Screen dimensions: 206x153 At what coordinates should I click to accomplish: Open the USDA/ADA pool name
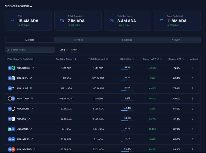click(x=23, y=129)
